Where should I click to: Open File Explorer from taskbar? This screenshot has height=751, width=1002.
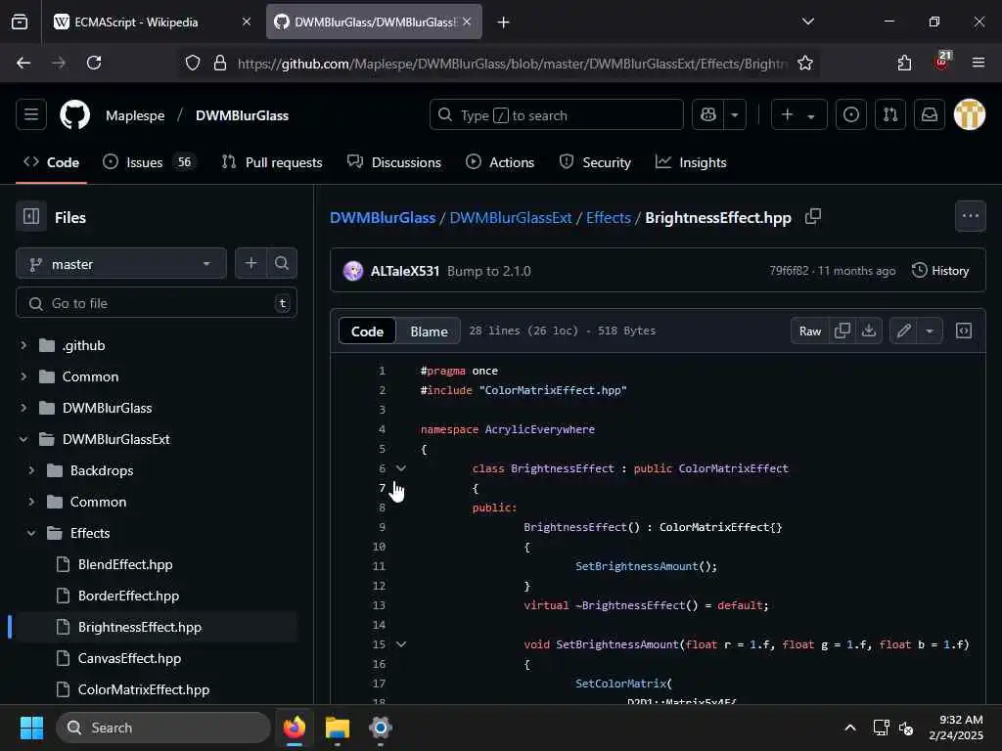[338, 728]
